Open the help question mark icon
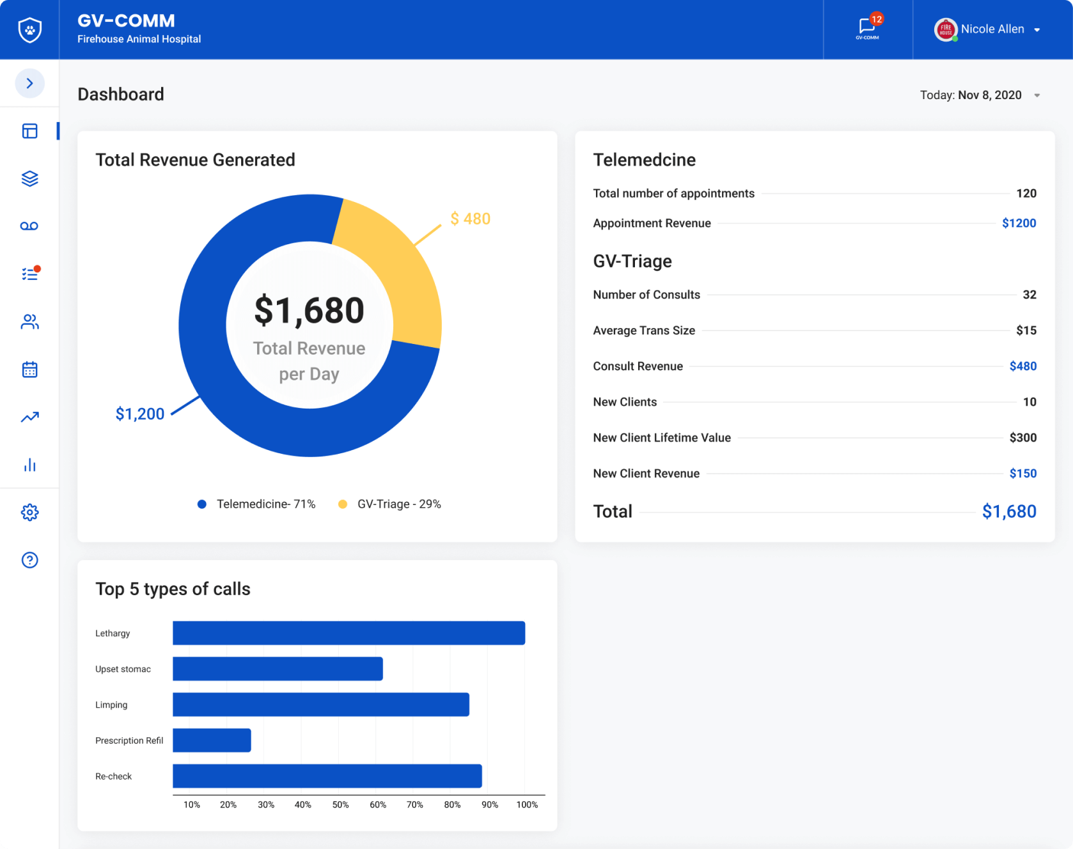The image size is (1073, 849). click(x=29, y=560)
